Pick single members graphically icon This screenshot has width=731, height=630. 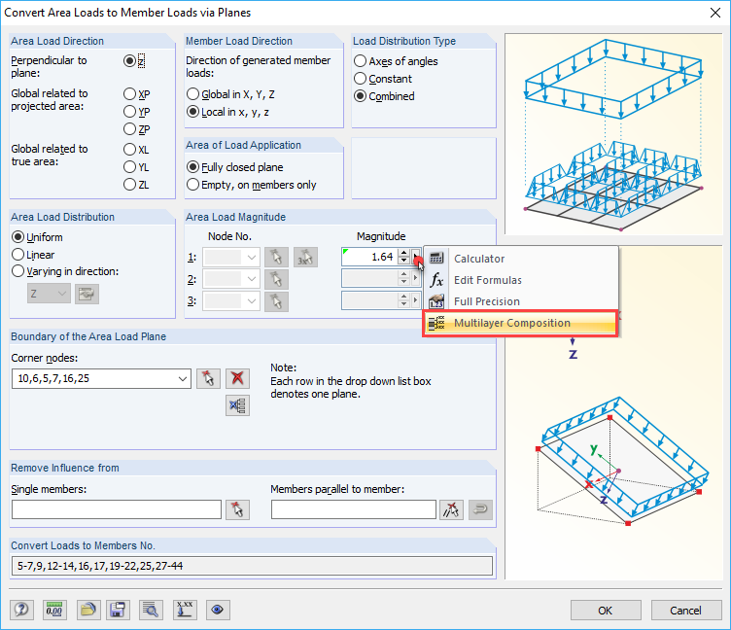click(238, 509)
